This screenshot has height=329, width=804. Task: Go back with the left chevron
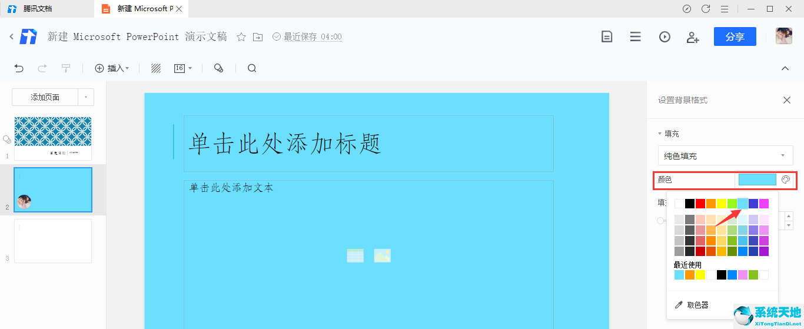[11, 36]
